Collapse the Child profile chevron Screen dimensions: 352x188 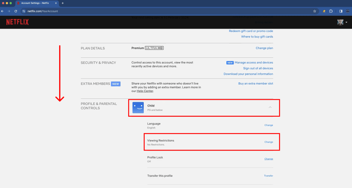[x=270, y=107]
